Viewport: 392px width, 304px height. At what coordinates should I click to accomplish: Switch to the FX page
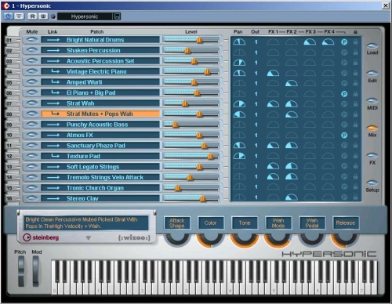point(372,155)
